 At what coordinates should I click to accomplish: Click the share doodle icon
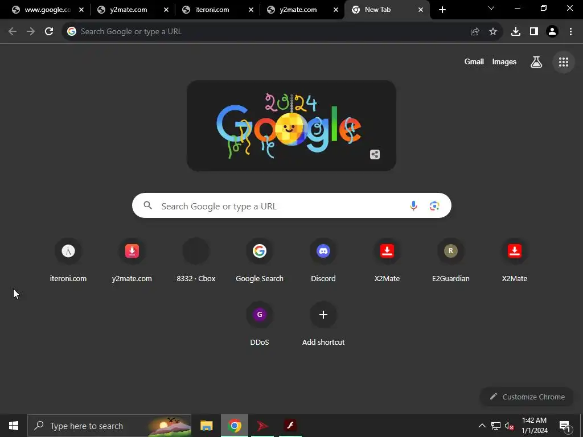[375, 155]
